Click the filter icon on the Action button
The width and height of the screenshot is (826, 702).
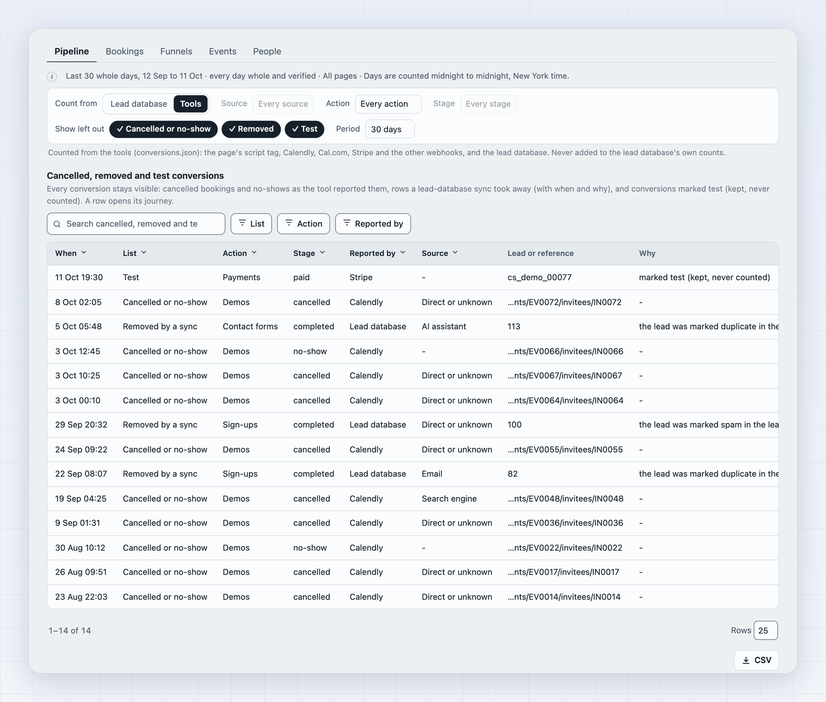[x=289, y=223]
